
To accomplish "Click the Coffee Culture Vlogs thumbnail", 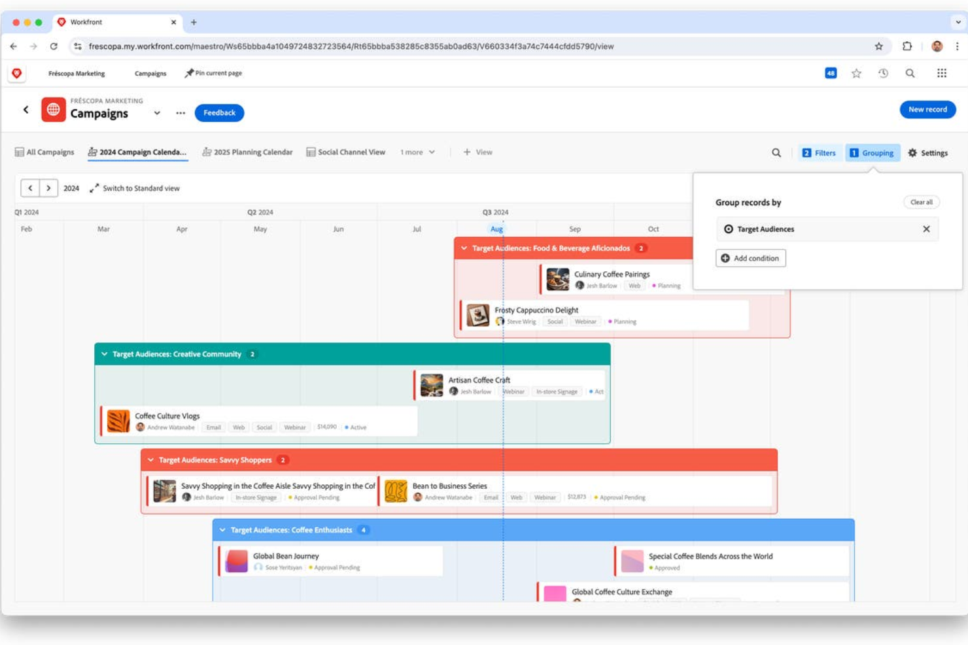I will [x=118, y=421].
